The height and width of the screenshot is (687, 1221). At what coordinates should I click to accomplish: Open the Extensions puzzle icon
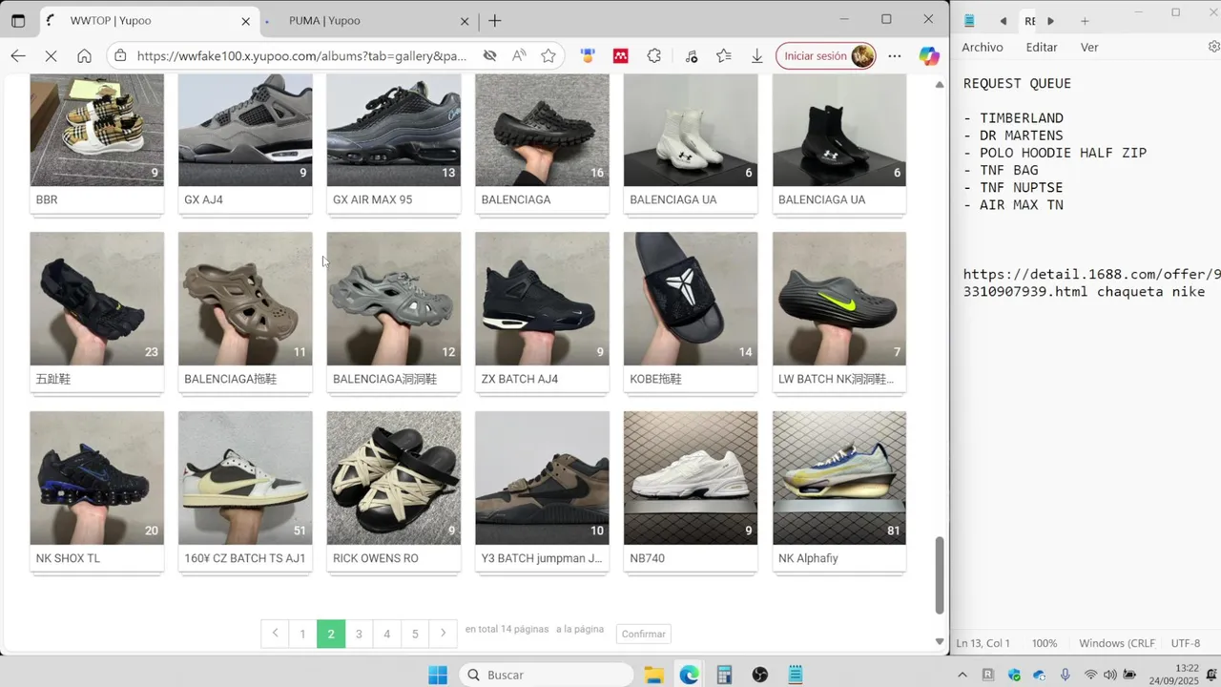pos(653,56)
